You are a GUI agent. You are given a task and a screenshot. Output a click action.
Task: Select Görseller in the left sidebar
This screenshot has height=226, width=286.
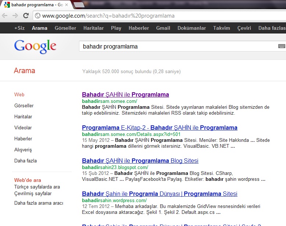click(24, 105)
